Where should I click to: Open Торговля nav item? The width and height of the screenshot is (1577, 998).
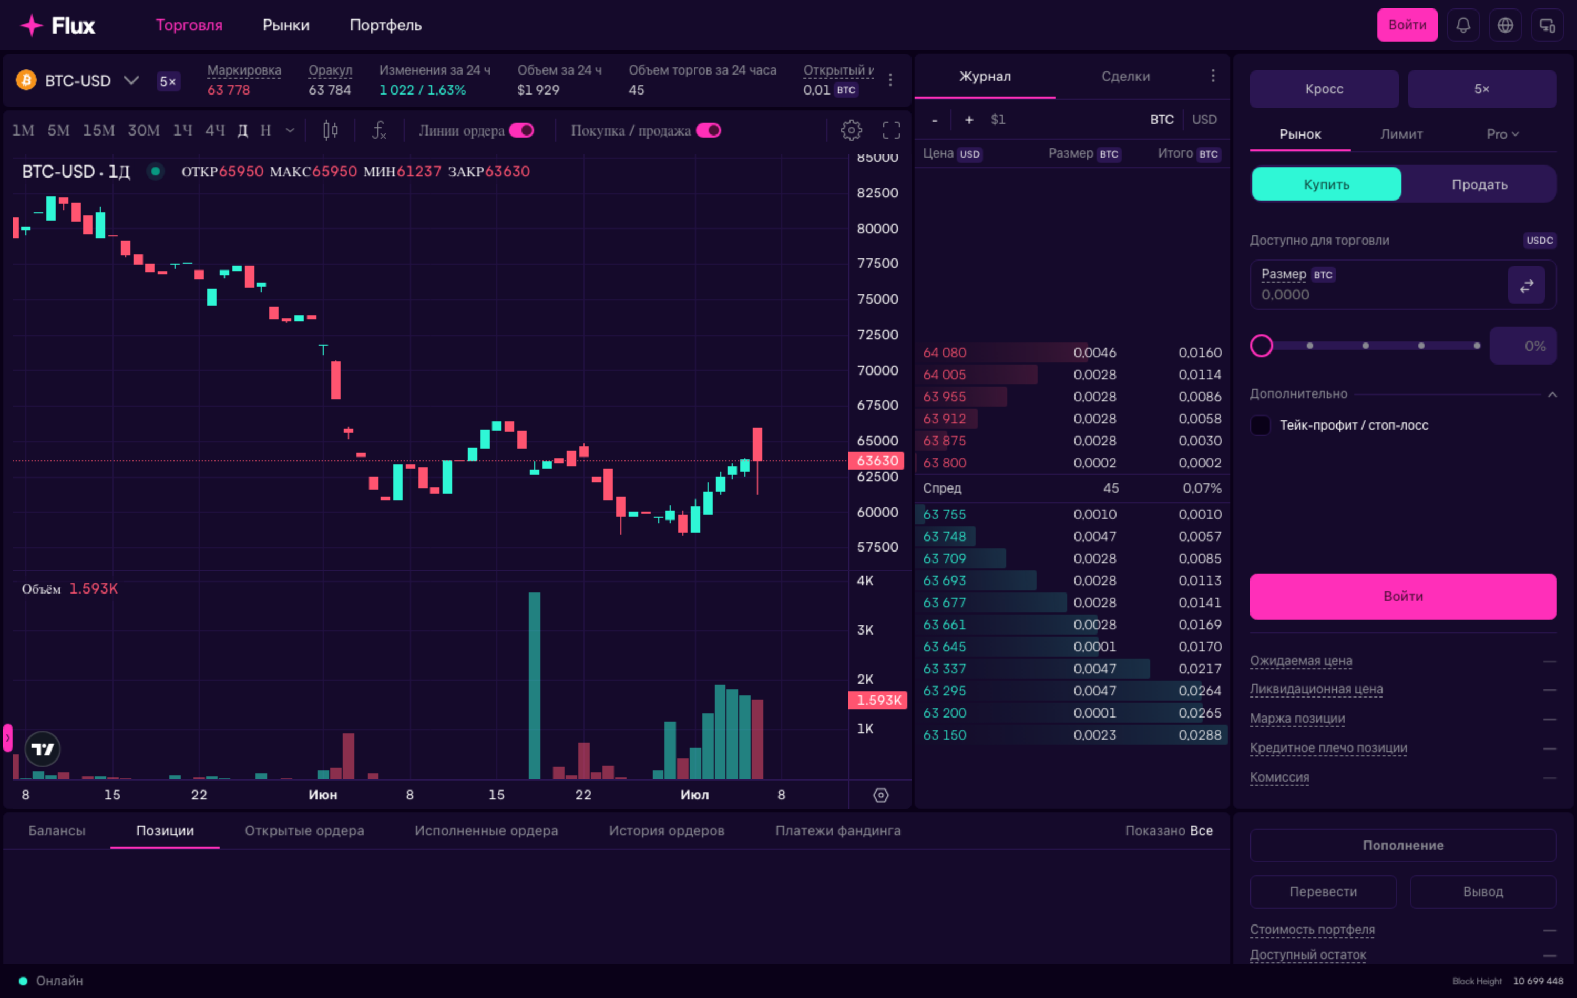[x=189, y=26]
